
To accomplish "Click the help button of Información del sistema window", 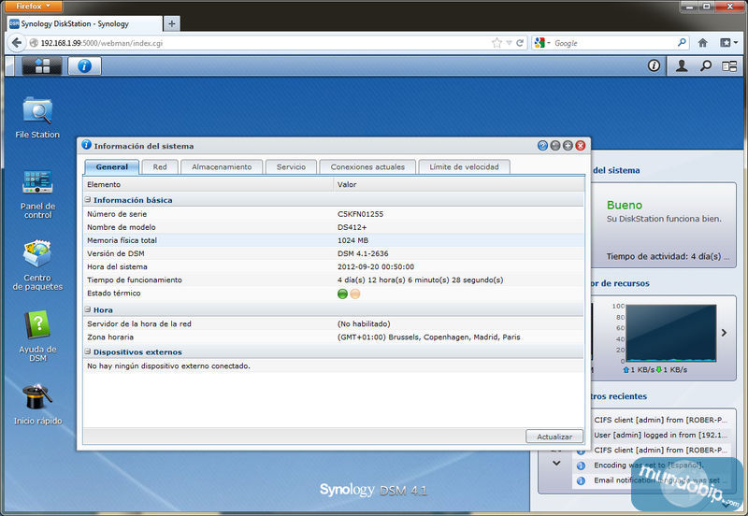I will click(542, 146).
